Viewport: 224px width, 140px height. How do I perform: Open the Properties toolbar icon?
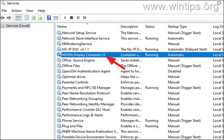coord(27,18)
